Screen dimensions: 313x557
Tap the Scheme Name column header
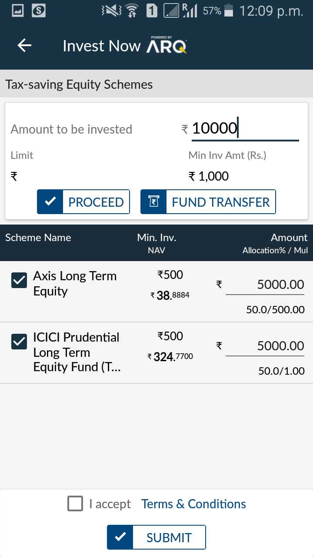pos(38,238)
